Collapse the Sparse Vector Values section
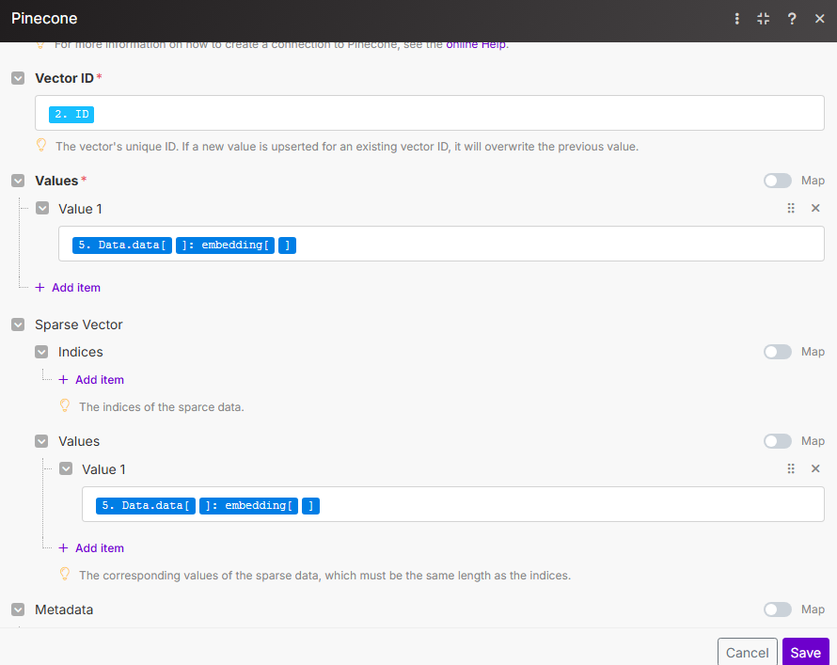Viewport: 837px width, 665px height. (41, 441)
